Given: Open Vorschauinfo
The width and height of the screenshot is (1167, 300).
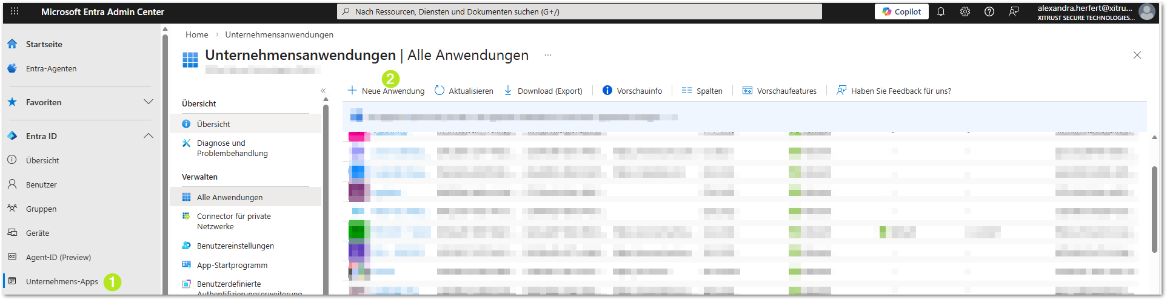Looking at the screenshot, I should [x=632, y=91].
